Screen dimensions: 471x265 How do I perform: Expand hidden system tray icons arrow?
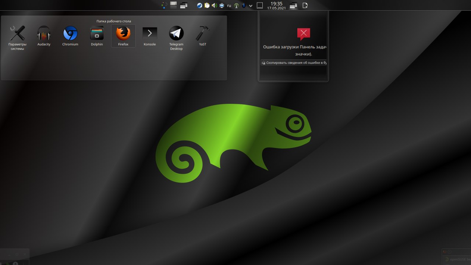point(251,6)
